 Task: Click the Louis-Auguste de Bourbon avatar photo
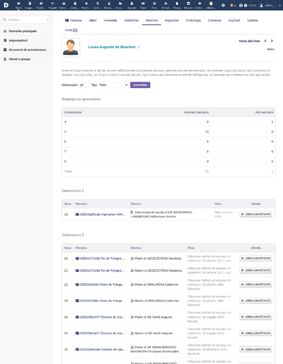[x=70, y=47]
